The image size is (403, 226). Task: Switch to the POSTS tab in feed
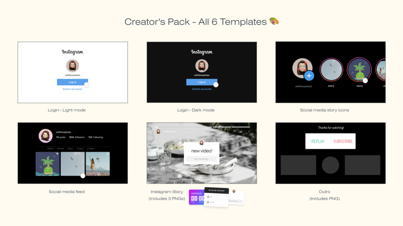51,149
